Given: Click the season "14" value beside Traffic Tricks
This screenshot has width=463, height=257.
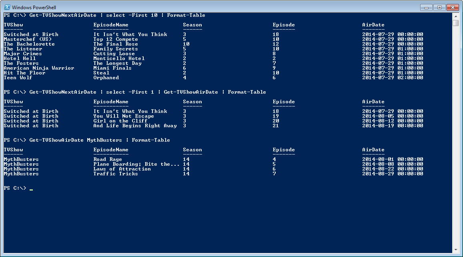Looking at the screenshot, I should pyautogui.click(x=186, y=174).
